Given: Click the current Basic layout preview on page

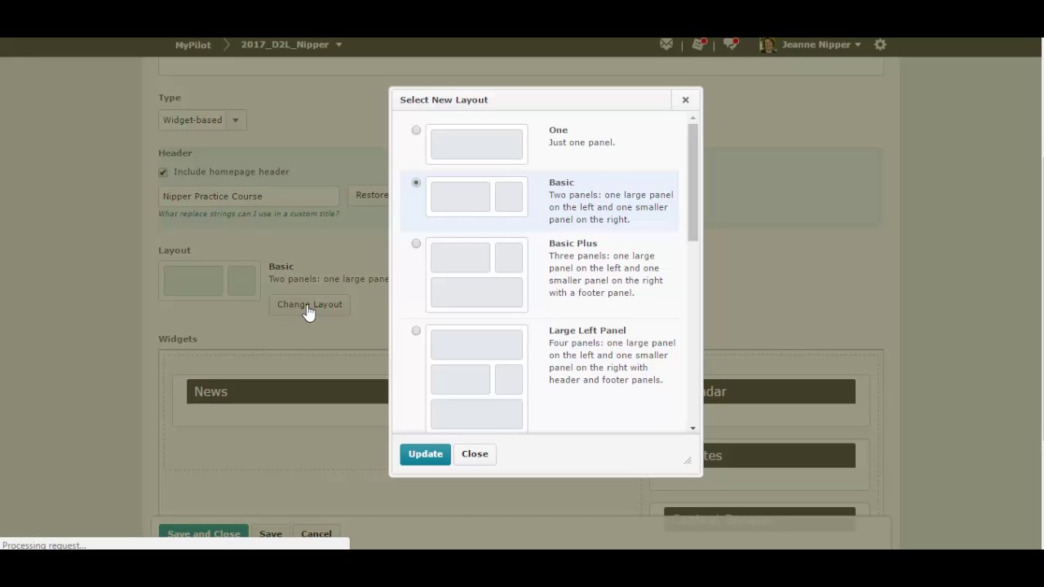Looking at the screenshot, I should click(210, 281).
